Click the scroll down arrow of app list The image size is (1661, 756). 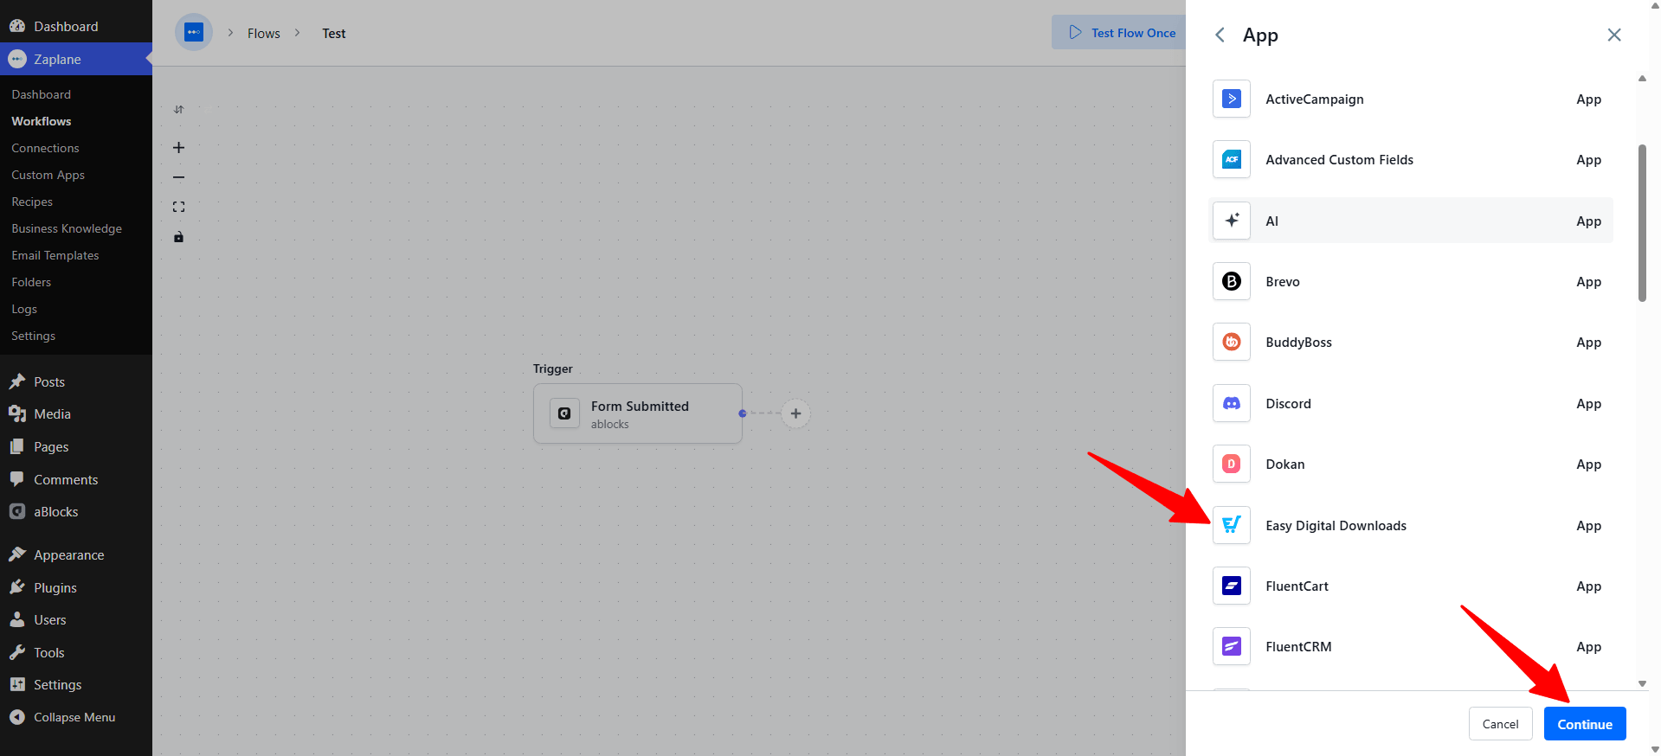tap(1642, 684)
